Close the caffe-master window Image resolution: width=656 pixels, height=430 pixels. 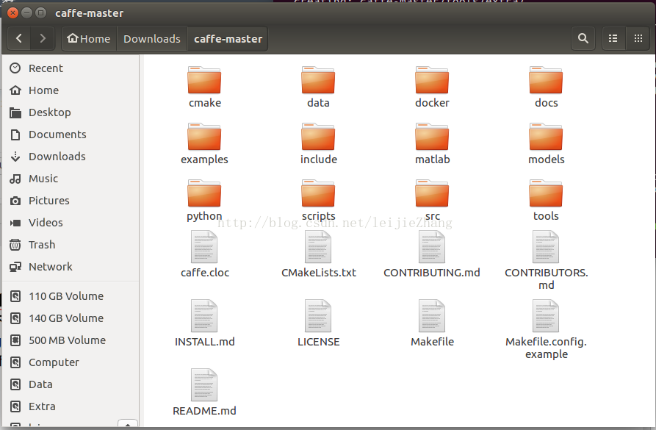click(13, 13)
